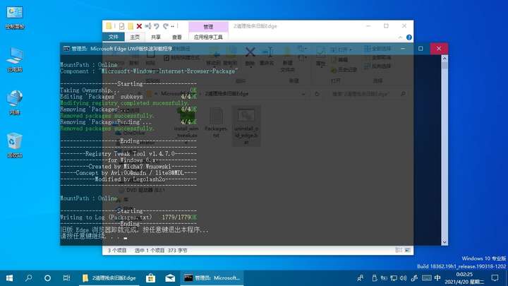Open Task View on taskbar
This screenshot has height=286, width=508.
(66, 278)
